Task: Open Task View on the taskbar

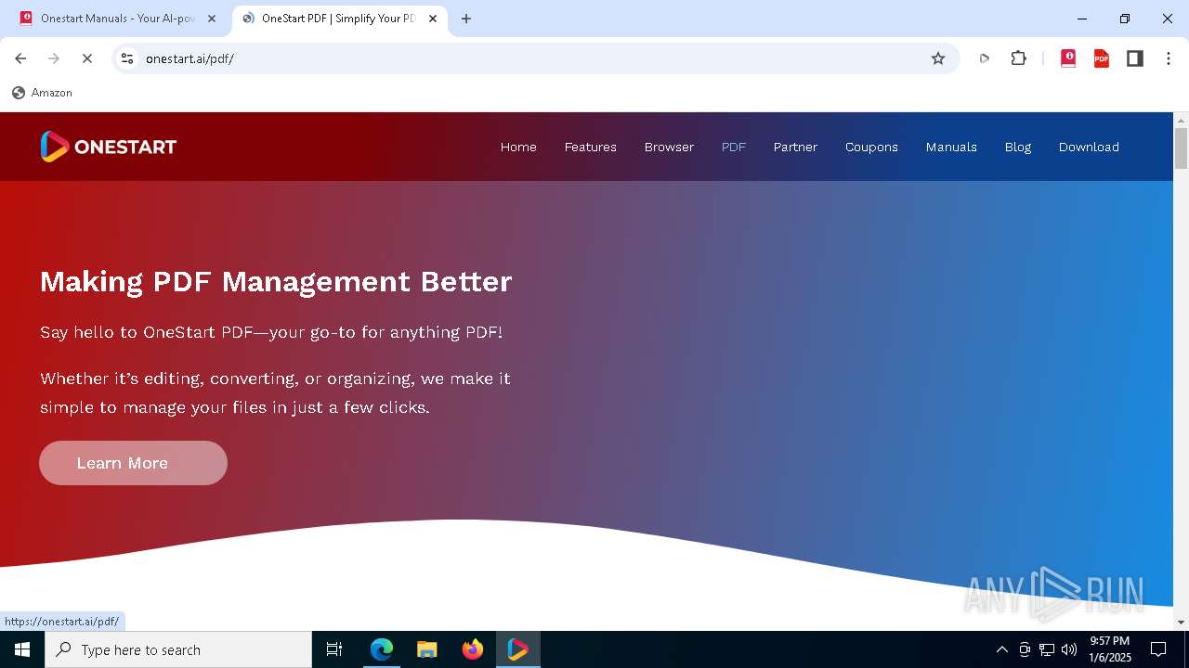Action: [x=334, y=649]
